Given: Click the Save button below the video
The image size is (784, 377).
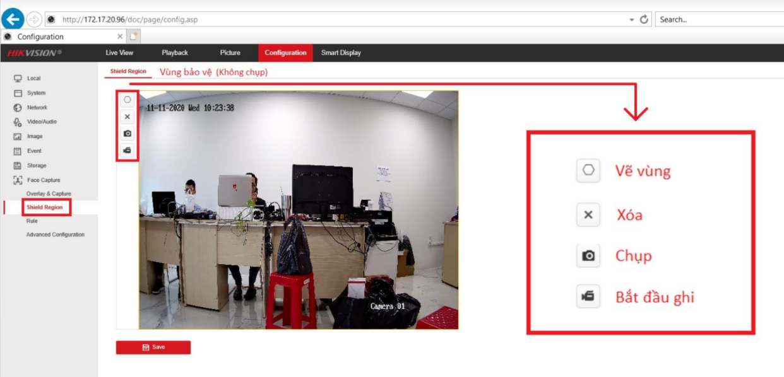Looking at the screenshot, I should [x=153, y=347].
